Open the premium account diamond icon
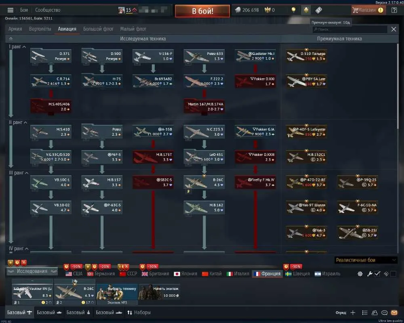Screen dimensions: 404x323 (306, 10)
